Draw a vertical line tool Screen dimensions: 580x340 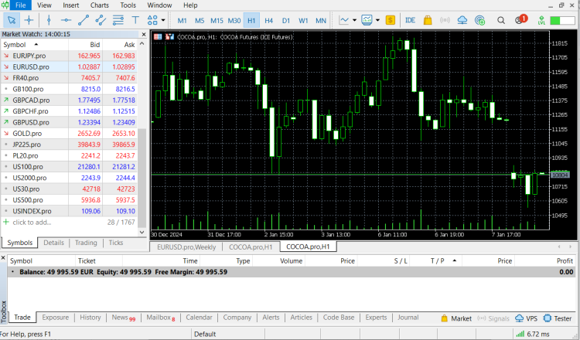coord(49,20)
